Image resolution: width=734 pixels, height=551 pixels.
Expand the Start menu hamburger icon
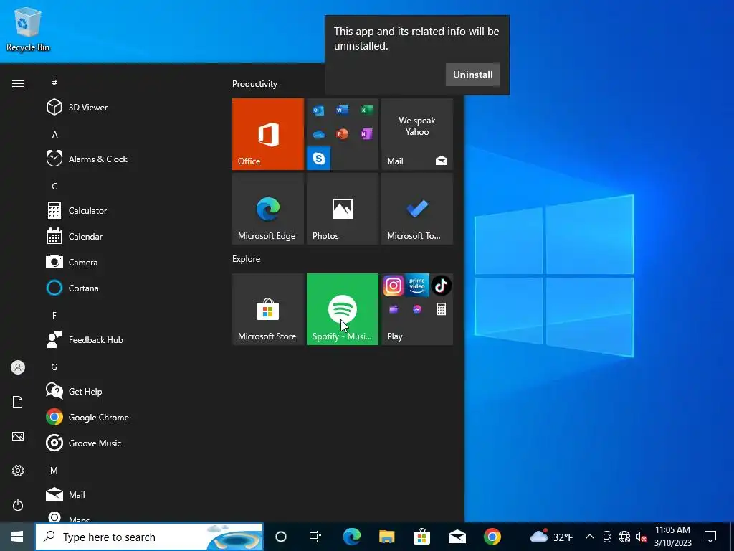tap(18, 83)
